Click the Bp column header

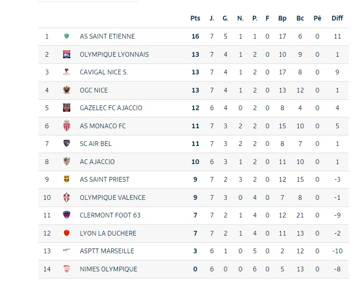pos(282,18)
